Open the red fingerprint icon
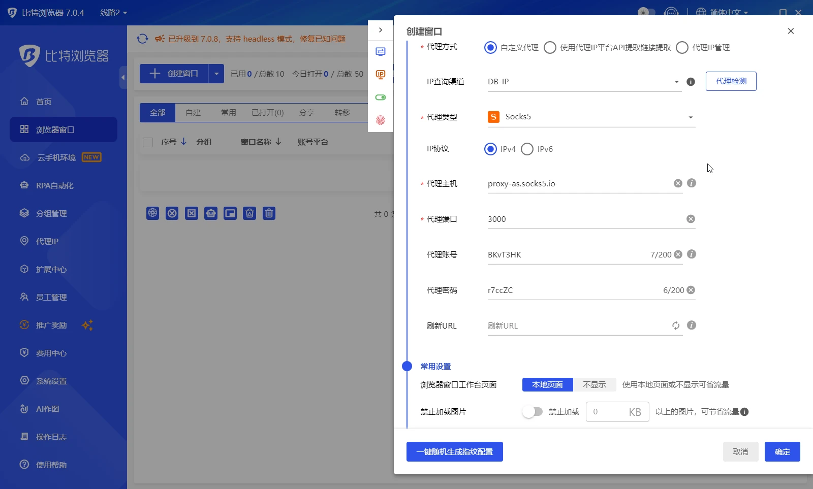Image resolution: width=813 pixels, height=489 pixels. click(381, 120)
